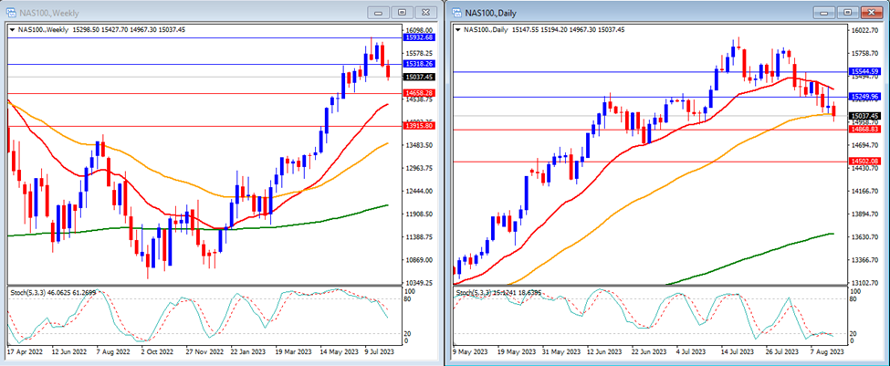Viewport: 890px width, 366px height.
Task: Click the red 14658.28 price label in Weekly chart
Action: (420, 92)
